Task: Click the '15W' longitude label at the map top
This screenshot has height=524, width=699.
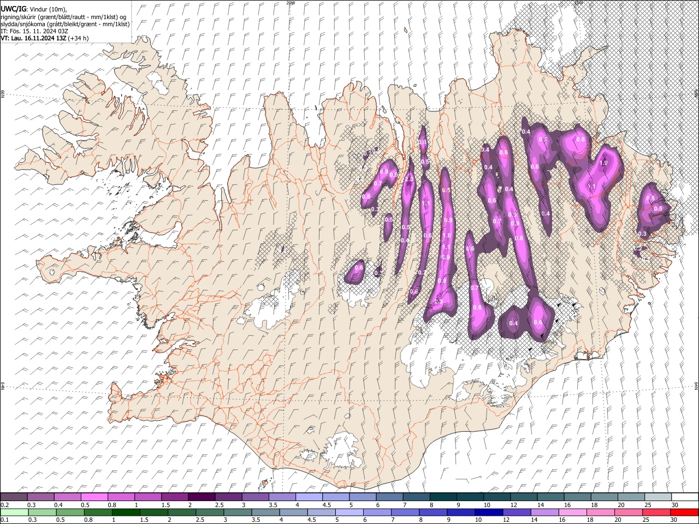Action: tap(578, 3)
